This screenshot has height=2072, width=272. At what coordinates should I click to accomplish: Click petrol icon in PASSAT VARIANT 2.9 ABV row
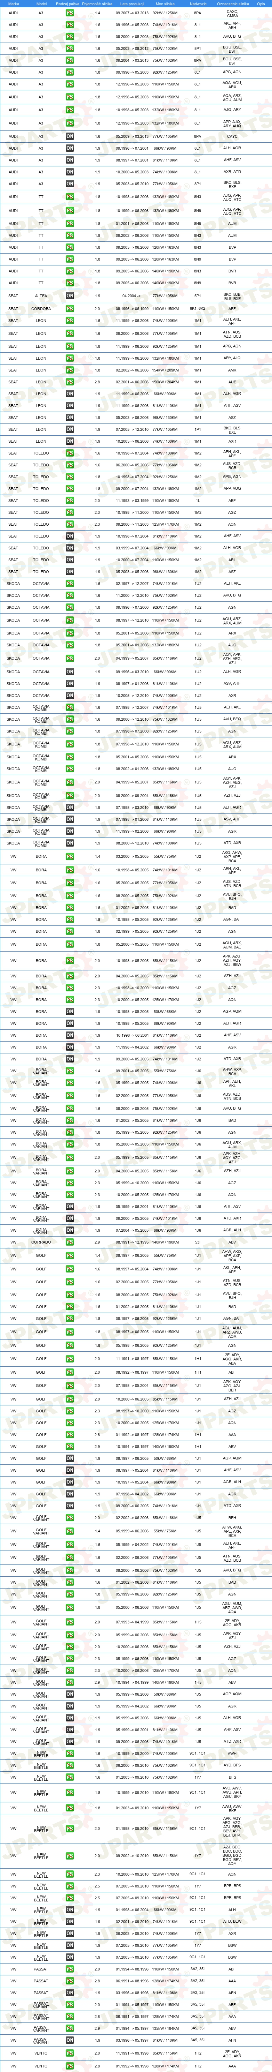point(70,2028)
